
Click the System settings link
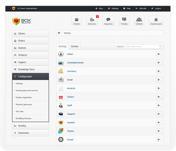[71, 122]
